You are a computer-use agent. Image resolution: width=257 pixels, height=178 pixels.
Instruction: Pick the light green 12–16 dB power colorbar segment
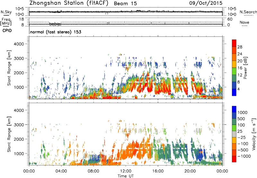(234, 71)
